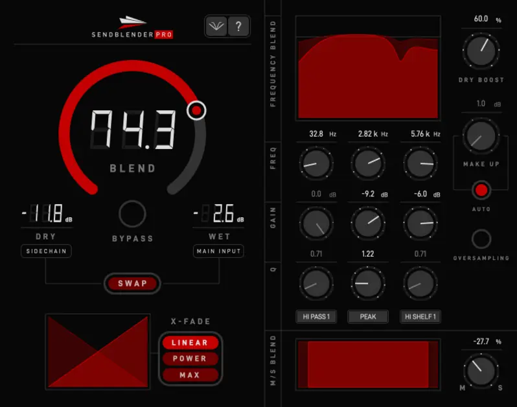Click the M/S Blend red bar display
The image size is (517, 407).
tap(368, 364)
